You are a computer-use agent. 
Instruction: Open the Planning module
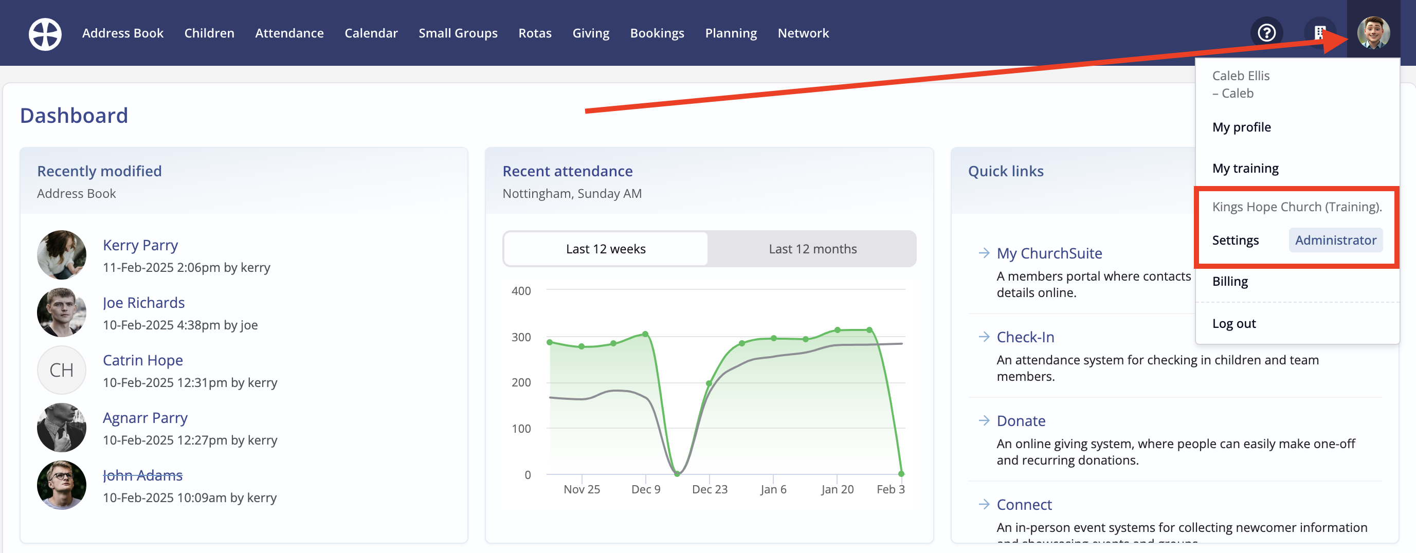point(731,33)
